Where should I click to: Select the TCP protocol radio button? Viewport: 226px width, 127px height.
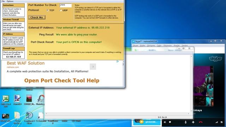48,10
